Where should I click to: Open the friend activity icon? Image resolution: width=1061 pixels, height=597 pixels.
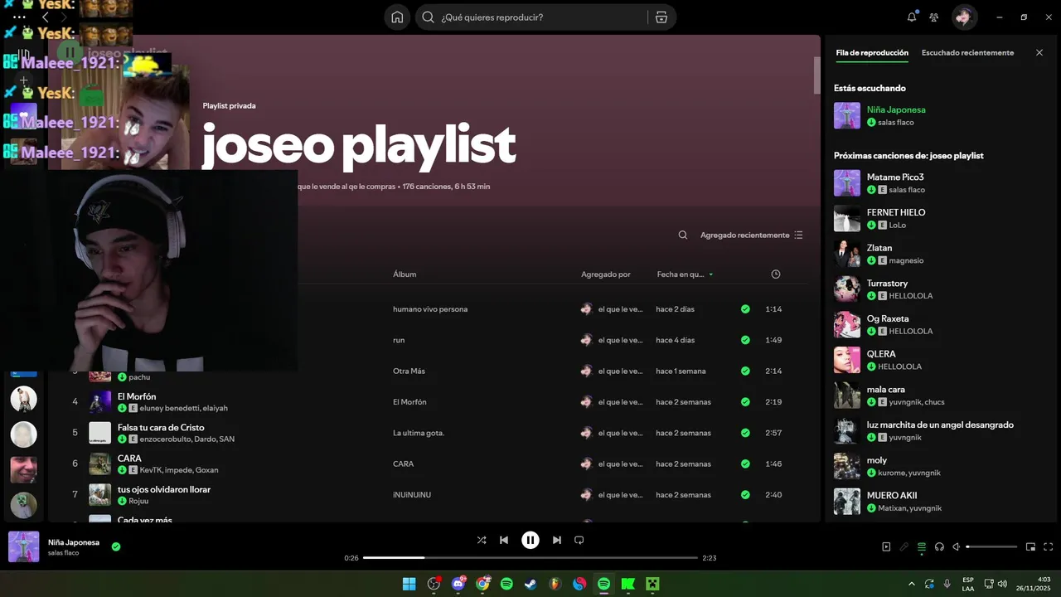click(x=934, y=17)
